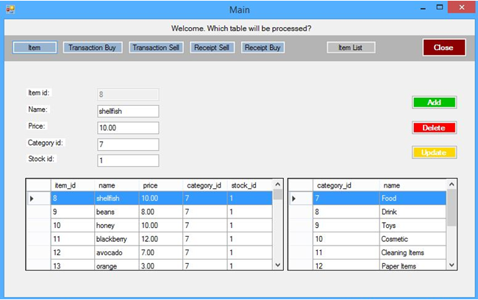Select item_id cell '9'
Screen dimensions: 478x300
73,212
